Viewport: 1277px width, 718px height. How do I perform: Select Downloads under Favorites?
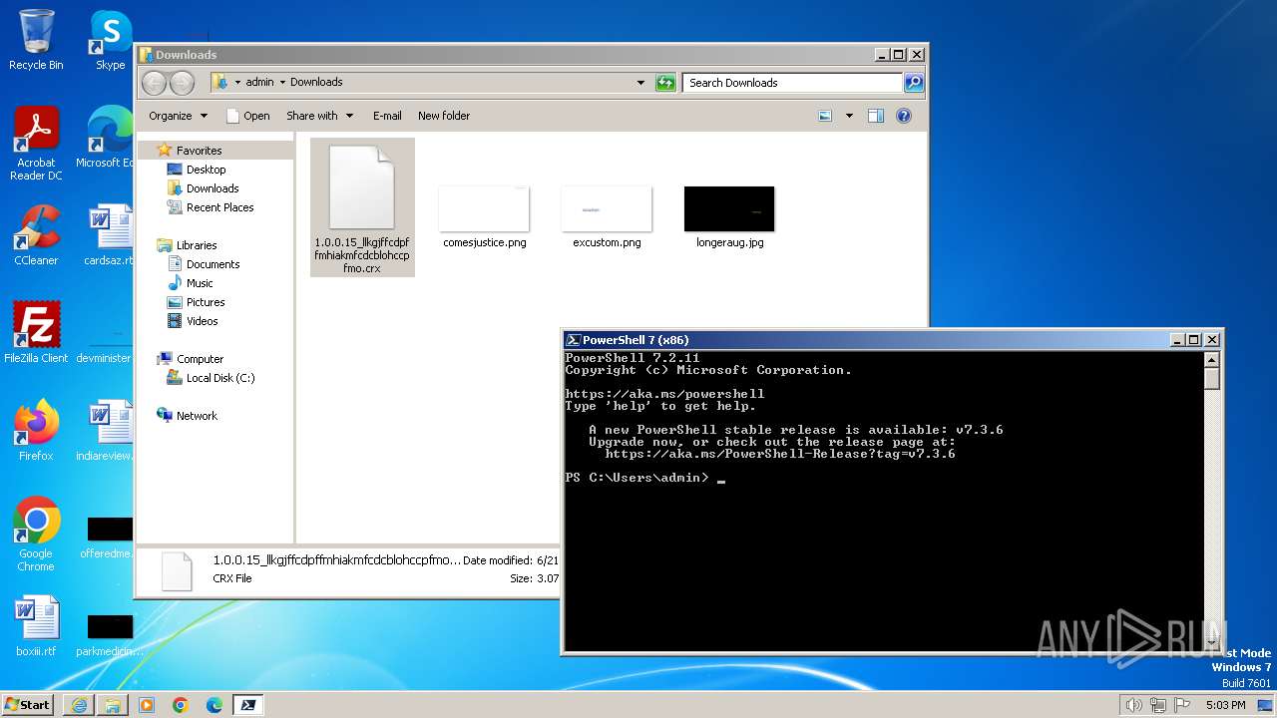(x=213, y=188)
